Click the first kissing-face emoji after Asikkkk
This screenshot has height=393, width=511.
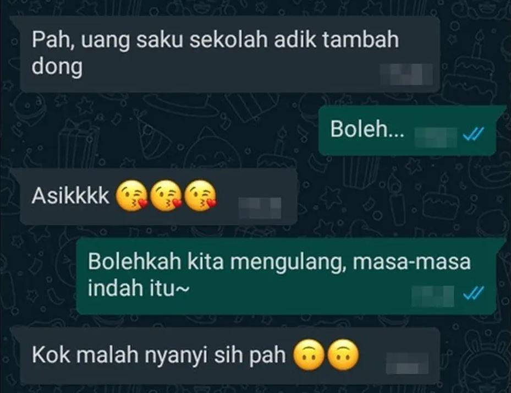132,196
